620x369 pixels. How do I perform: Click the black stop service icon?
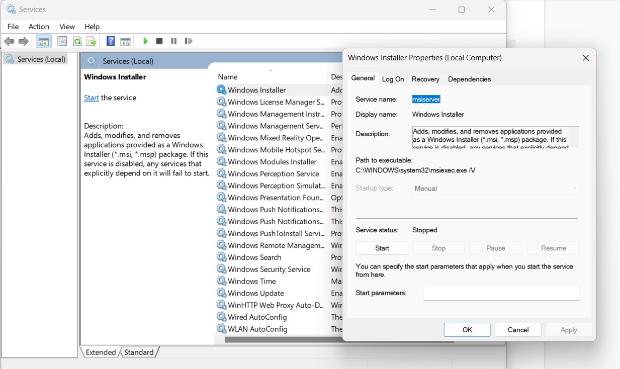coord(159,41)
